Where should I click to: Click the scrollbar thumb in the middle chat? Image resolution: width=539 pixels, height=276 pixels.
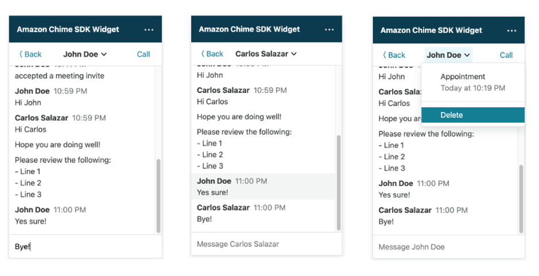coord(339,183)
